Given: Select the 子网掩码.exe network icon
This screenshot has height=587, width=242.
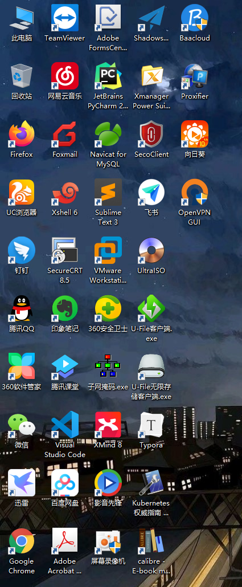Looking at the screenshot, I should (108, 366).
